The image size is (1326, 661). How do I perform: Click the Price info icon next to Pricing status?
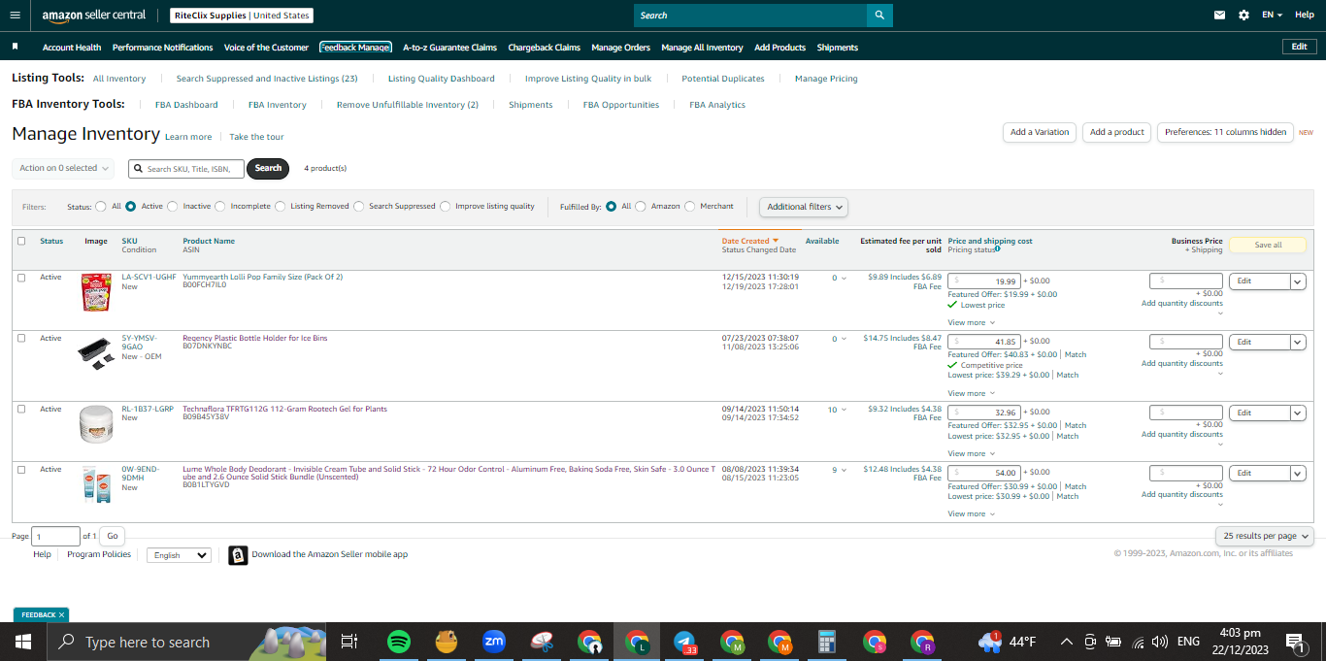[998, 249]
